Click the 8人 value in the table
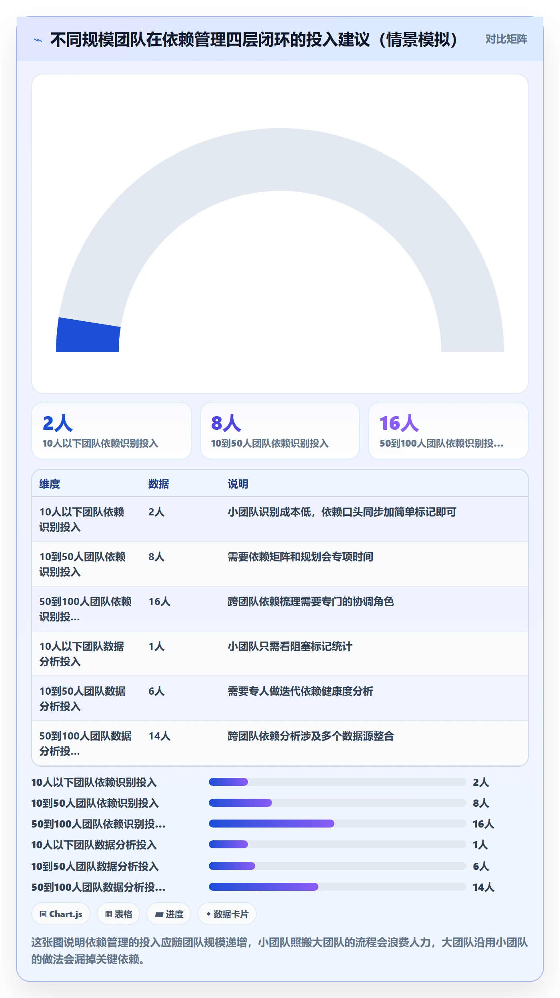The height and width of the screenshot is (998, 560). click(156, 557)
